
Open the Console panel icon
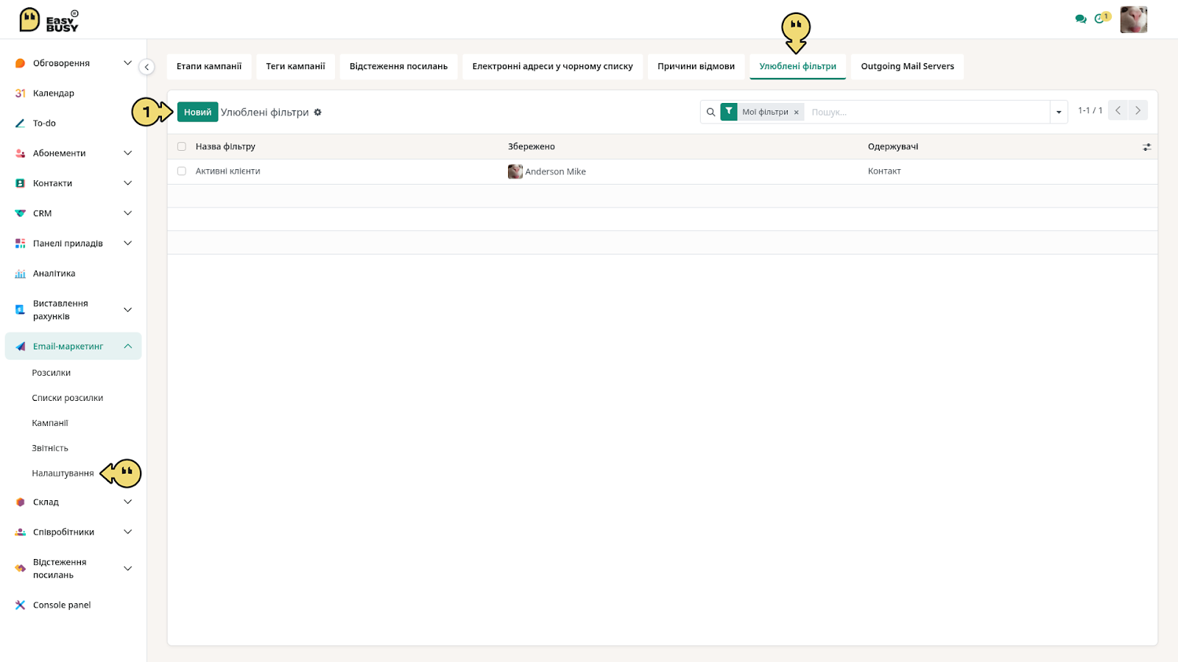click(20, 605)
